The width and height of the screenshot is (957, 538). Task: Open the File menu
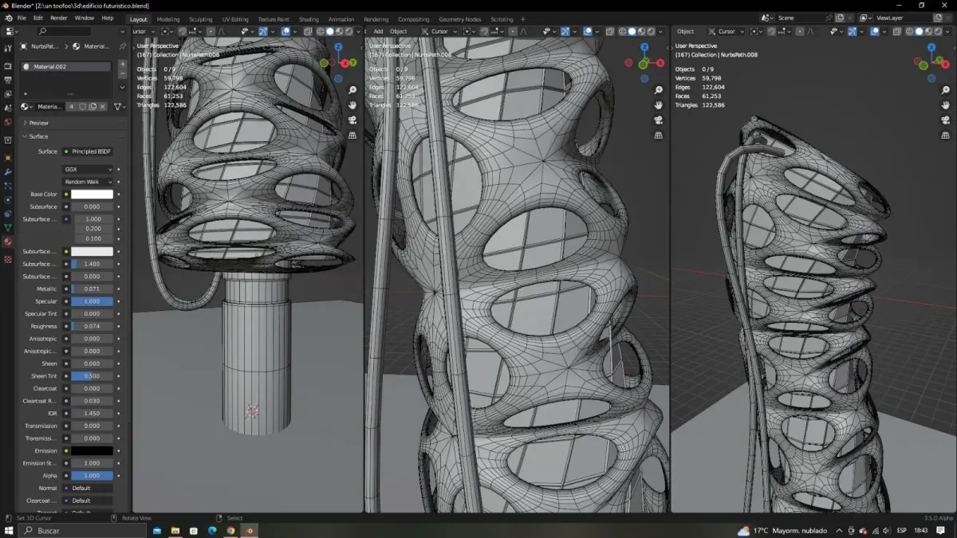(22, 18)
